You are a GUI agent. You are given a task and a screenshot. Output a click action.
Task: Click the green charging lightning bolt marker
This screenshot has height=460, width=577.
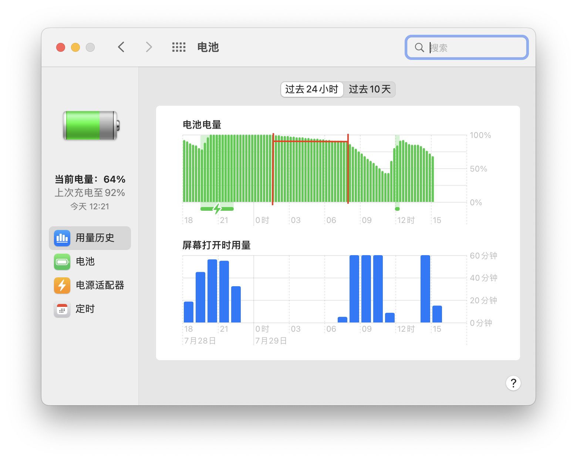pyautogui.click(x=217, y=209)
